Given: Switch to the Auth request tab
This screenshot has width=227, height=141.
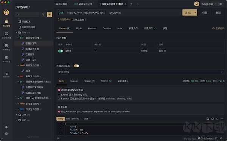Looking at the screenshot, I should point(120,29).
